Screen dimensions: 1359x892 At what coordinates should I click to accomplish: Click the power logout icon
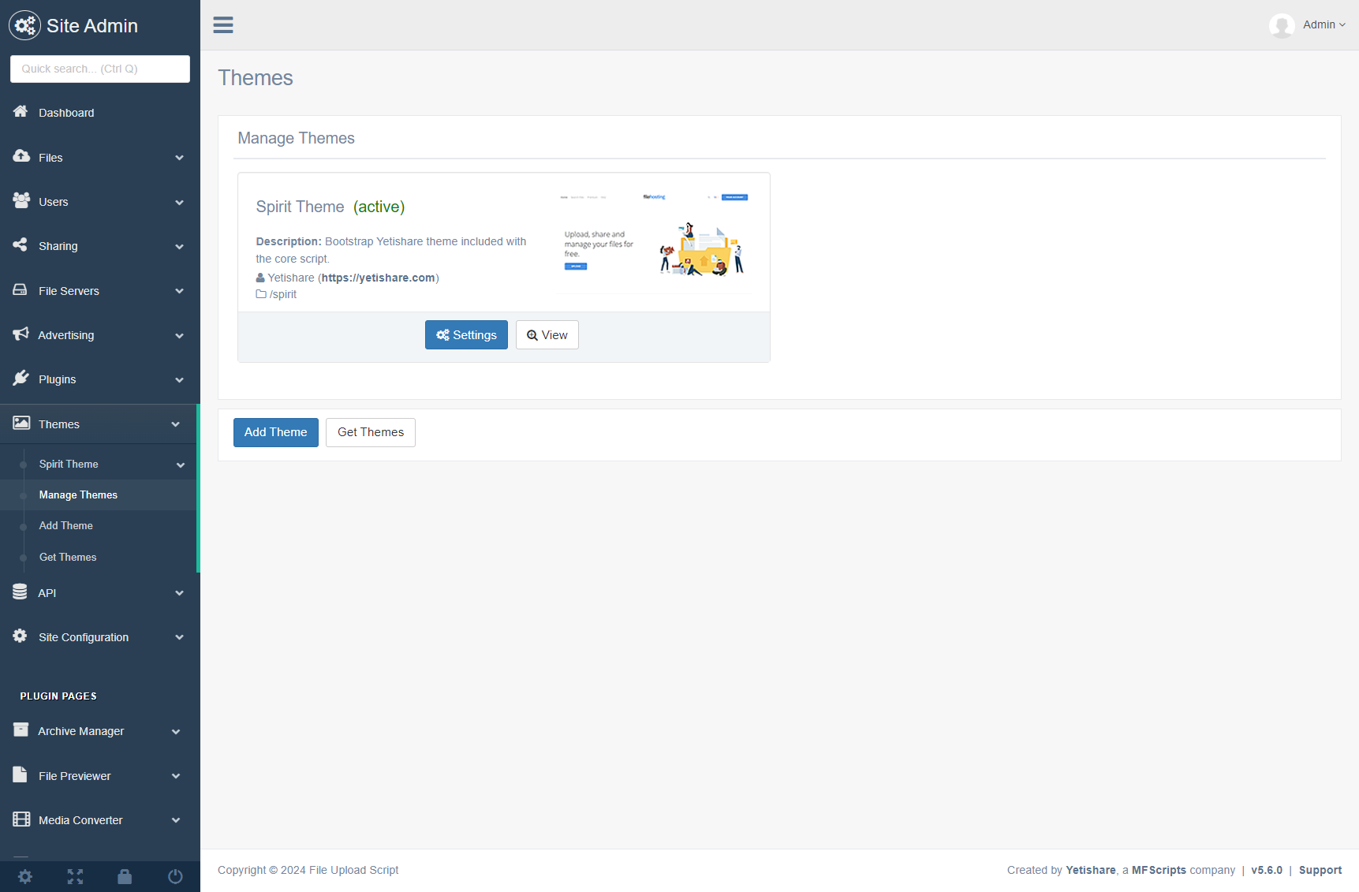point(175,876)
